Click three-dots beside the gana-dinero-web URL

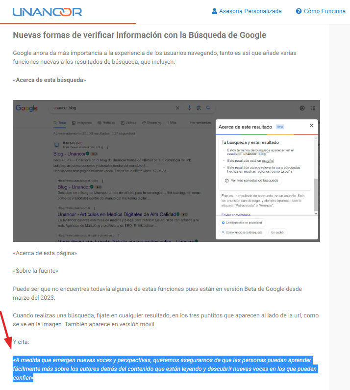119,235
